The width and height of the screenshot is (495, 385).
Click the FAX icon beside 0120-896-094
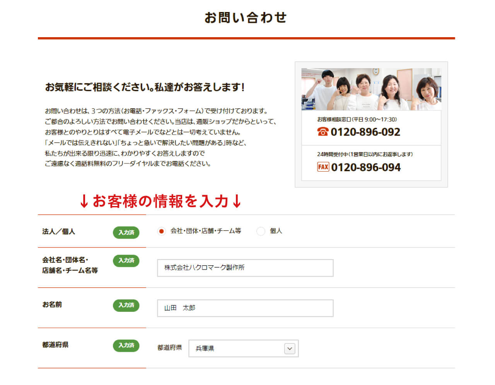pyautogui.click(x=323, y=167)
